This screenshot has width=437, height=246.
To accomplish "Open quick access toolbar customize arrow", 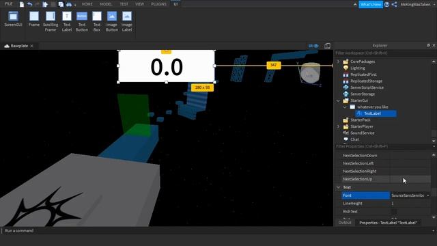I will pos(75,5).
